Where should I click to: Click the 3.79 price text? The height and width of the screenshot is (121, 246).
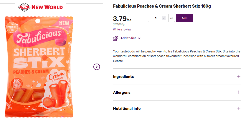click(x=120, y=19)
